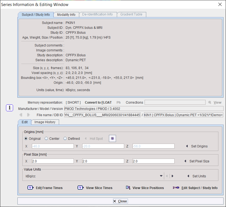Switch to Image History tab
This screenshot has height=207, width=226.
pyautogui.click(x=45, y=122)
